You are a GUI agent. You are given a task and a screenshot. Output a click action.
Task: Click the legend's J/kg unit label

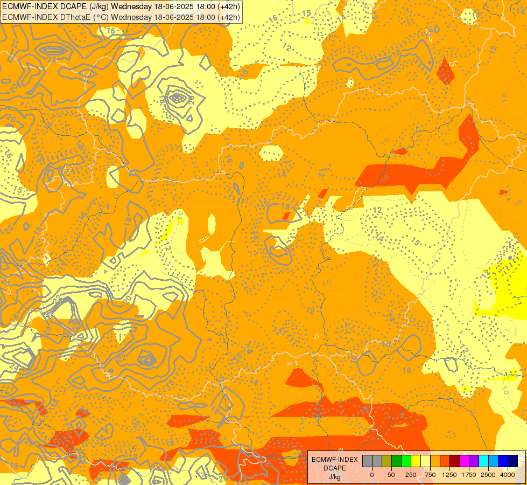335,477
